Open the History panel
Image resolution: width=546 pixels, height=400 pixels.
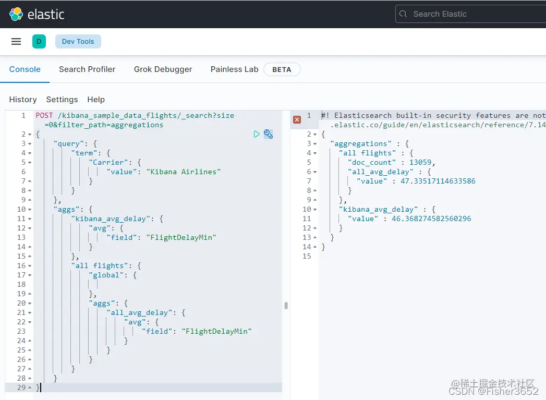coord(23,100)
